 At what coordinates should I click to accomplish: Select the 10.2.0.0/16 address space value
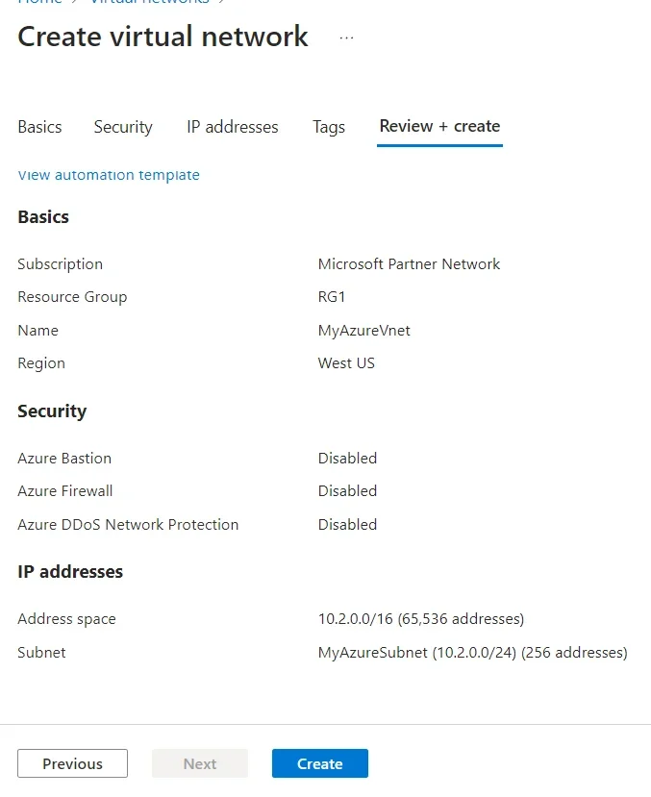(421, 618)
